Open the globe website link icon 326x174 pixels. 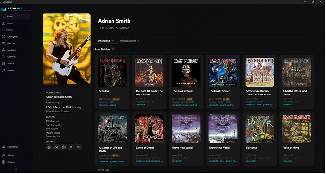point(49,147)
